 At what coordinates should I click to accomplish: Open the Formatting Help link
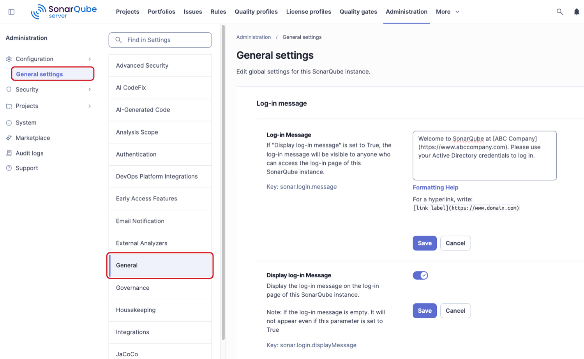(435, 187)
